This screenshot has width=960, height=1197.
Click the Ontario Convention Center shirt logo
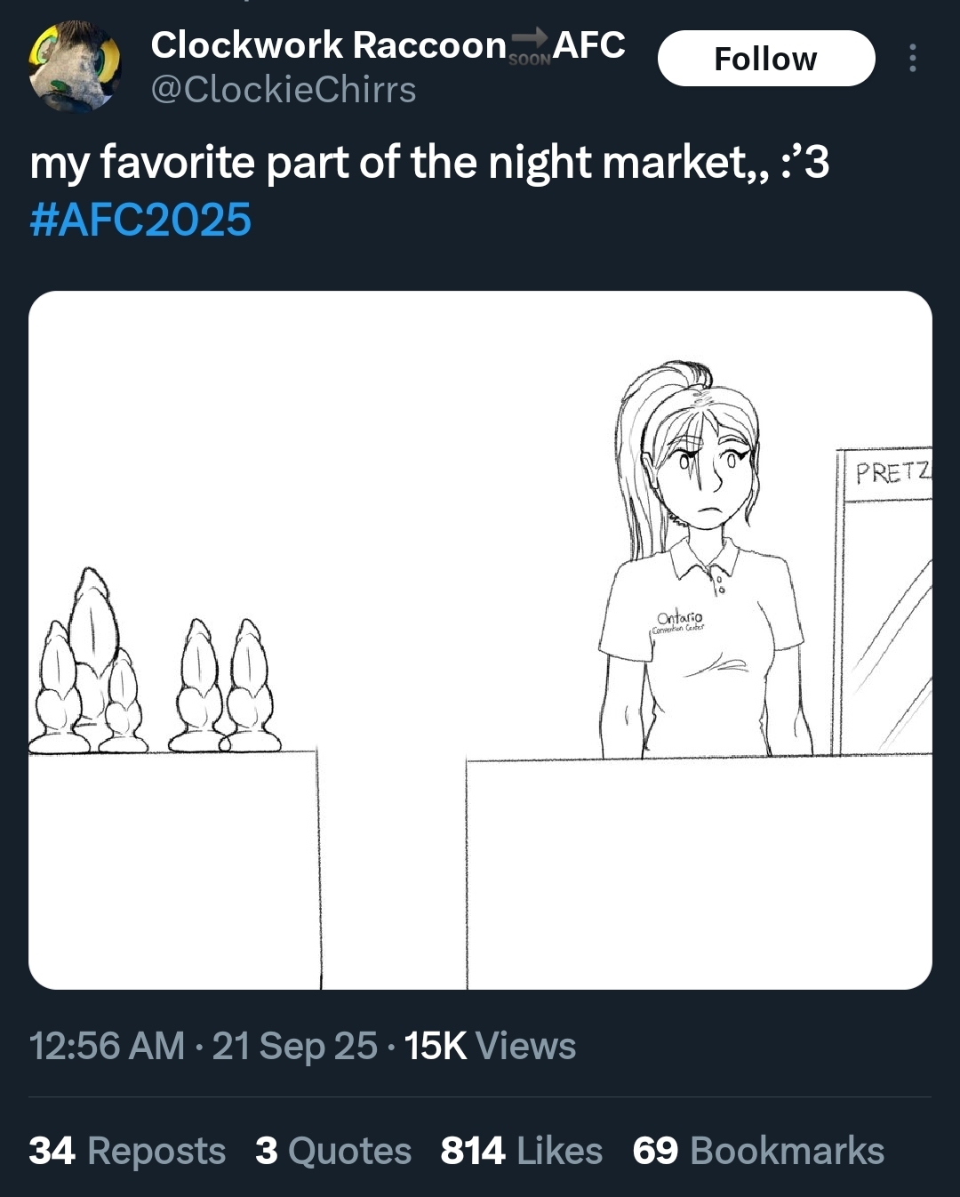[678, 621]
